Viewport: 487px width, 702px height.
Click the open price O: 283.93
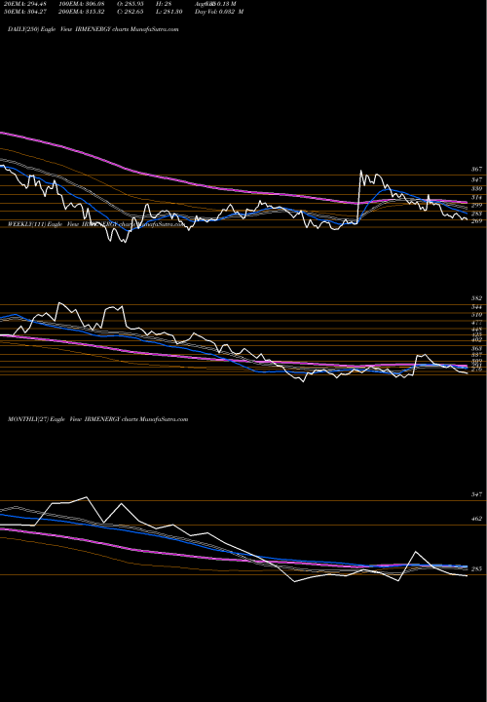coord(130,4)
